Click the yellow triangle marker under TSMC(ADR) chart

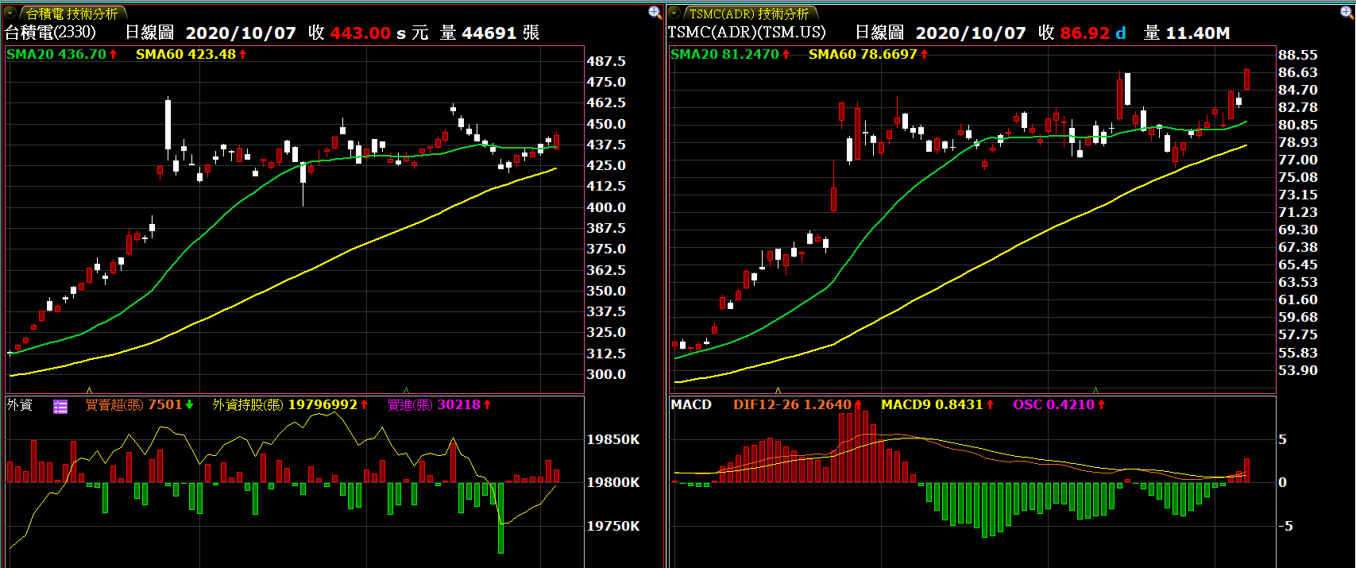point(778,390)
